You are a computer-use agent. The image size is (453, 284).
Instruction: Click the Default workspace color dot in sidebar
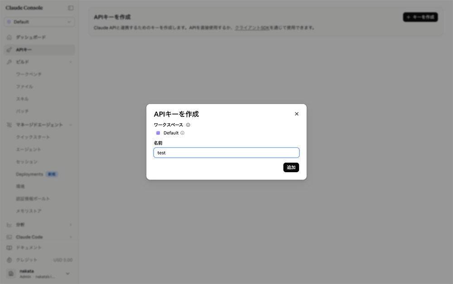pos(9,22)
